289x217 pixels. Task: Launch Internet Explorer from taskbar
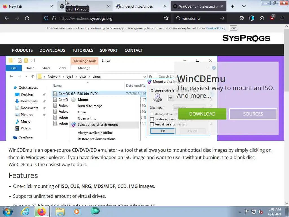(25, 212)
